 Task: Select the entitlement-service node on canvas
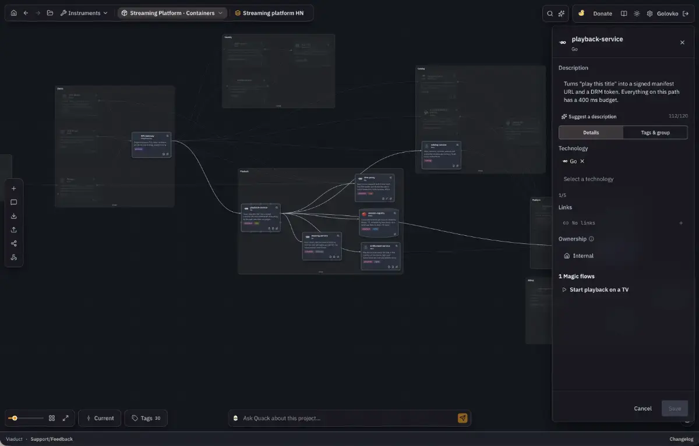coord(381,257)
